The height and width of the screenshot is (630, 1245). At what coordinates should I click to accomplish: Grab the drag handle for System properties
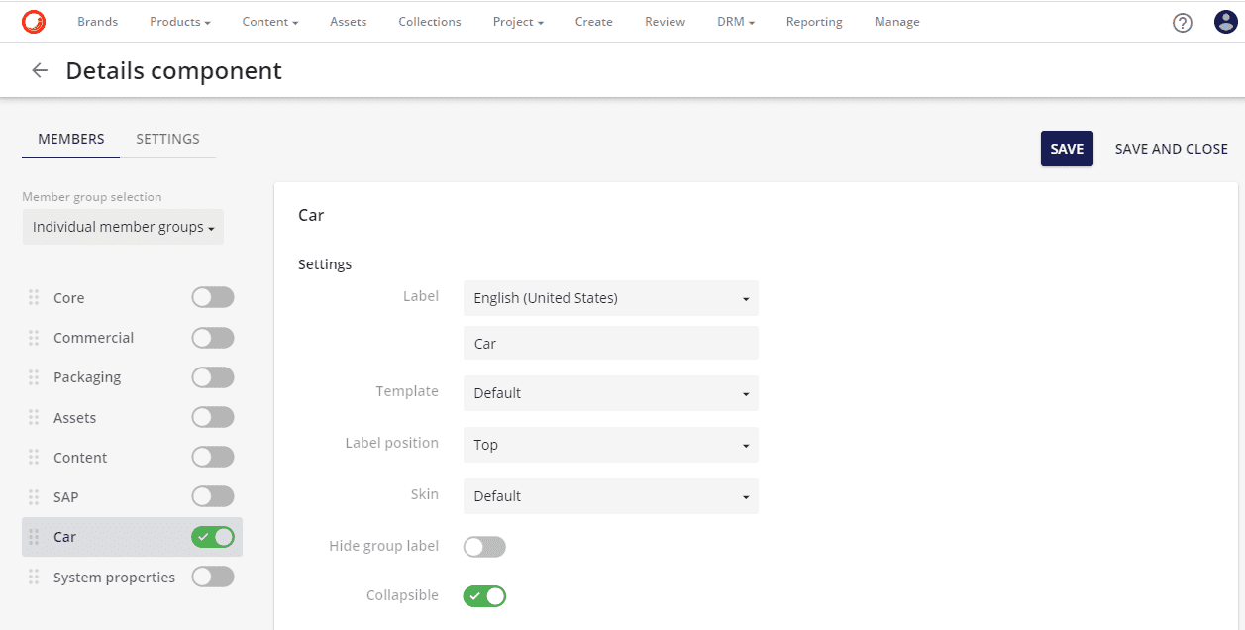(x=34, y=577)
